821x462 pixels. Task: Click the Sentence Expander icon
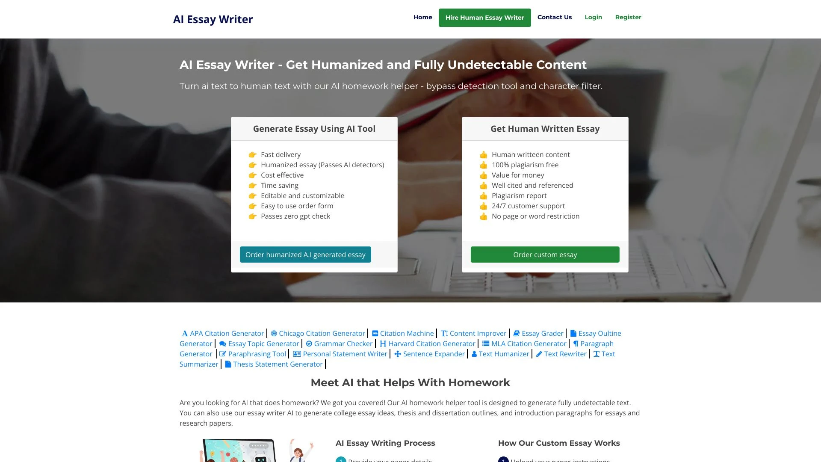pyautogui.click(x=398, y=354)
